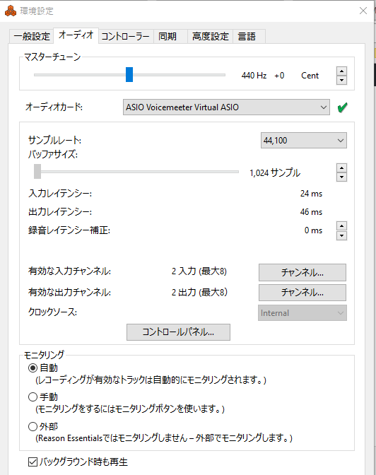Lower 録音レイテンシー補正 value with down arrow
The height and width of the screenshot is (475, 376).
click(341, 235)
